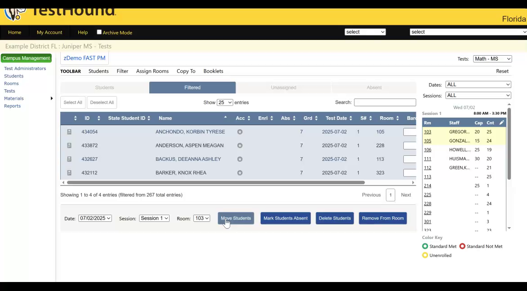The width and height of the screenshot is (527, 291).
Task: Click table scrollbar right arrow
Action: tap(413, 183)
